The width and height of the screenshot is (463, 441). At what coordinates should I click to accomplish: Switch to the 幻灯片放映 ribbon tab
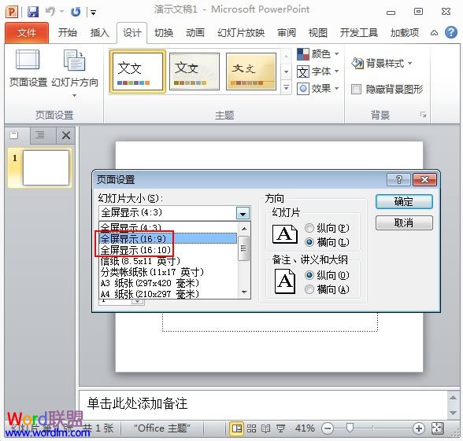[x=241, y=33]
